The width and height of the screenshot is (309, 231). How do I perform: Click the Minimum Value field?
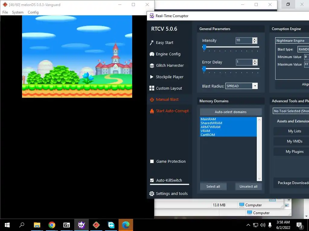pos(307,57)
